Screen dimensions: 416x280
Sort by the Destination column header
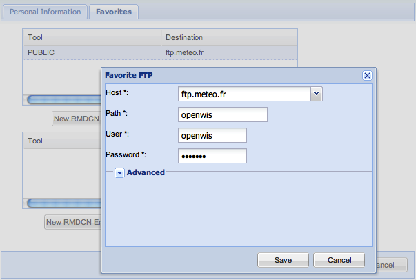tap(229, 37)
